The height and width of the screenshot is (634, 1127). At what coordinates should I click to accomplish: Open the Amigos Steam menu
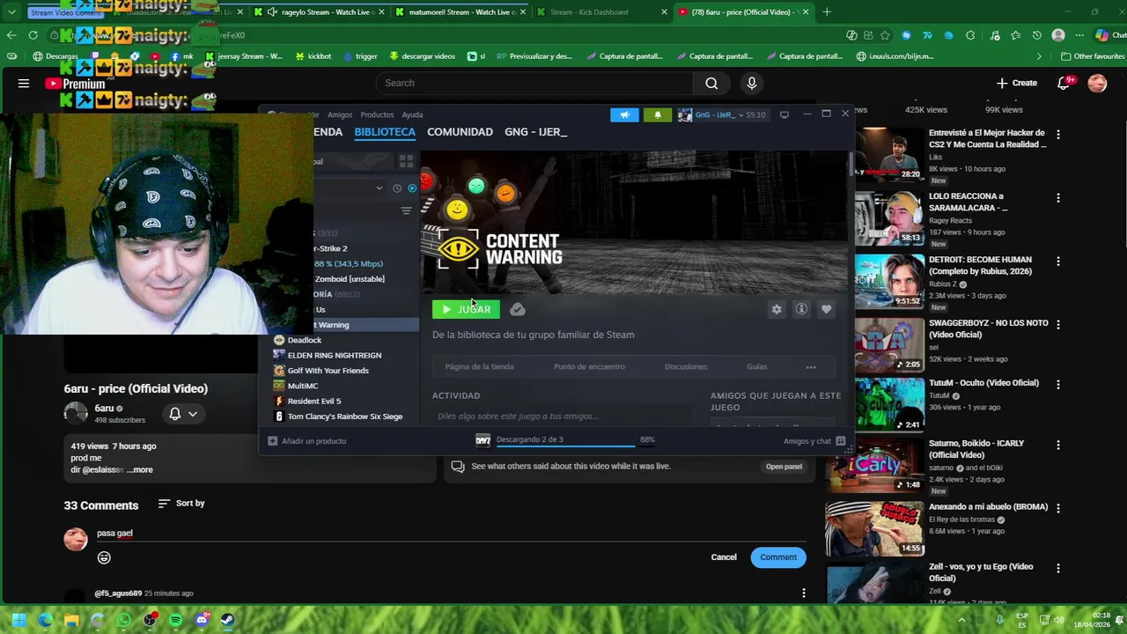[340, 114]
